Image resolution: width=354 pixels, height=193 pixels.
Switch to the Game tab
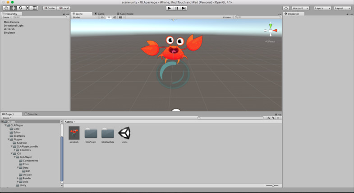click(100, 14)
